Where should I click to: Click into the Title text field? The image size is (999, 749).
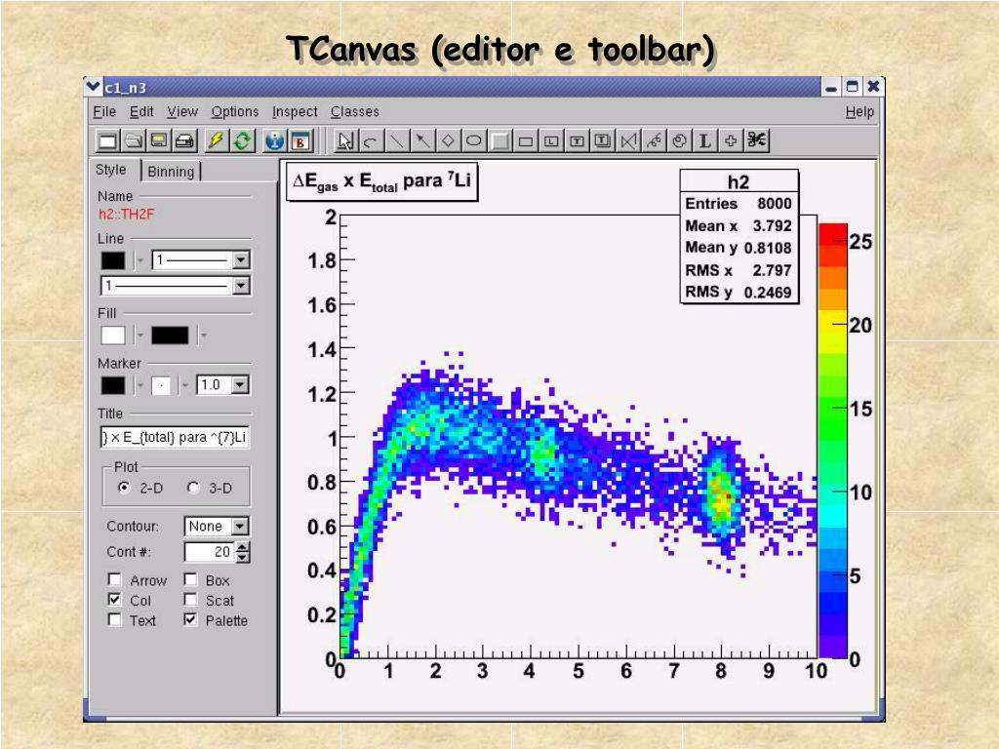coord(175,438)
